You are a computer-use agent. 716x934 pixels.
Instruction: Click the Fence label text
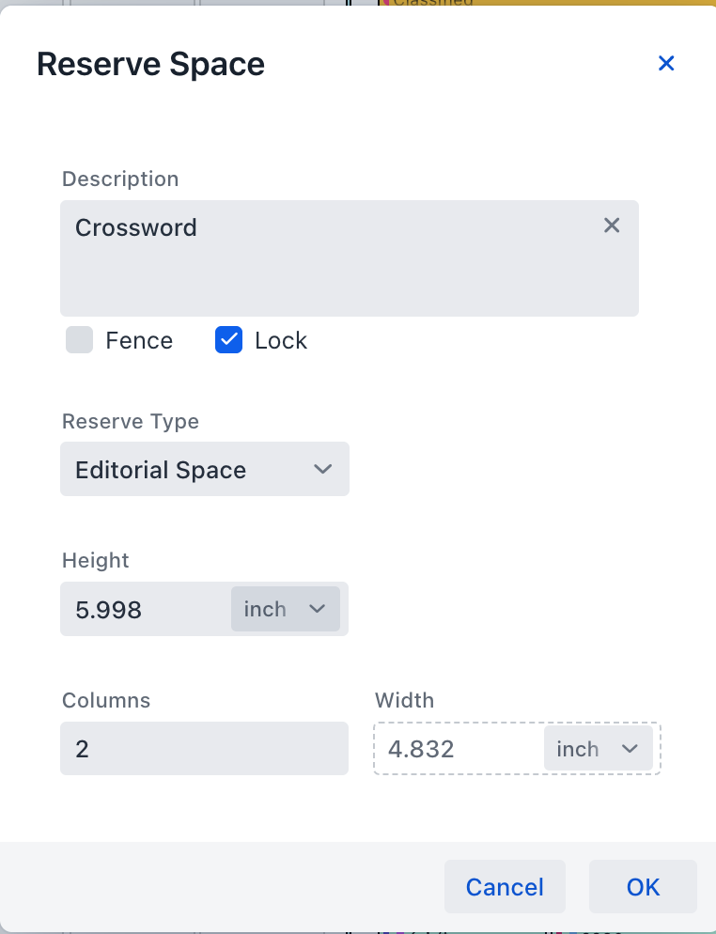pos(139,340)
